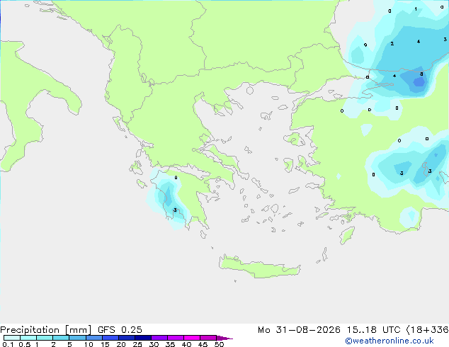Viewport: 449px width, 347px height.
Task: Click the "15" legend scale label
Action: pyautogui.click(x=105, y=344)
